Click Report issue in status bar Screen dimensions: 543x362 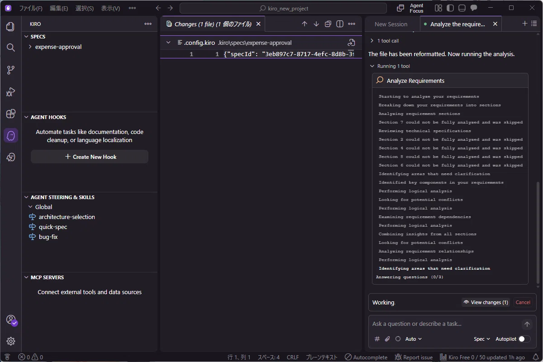(414, 357)
